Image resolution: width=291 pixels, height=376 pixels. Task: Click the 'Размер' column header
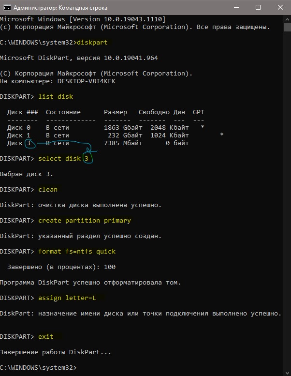point(116,112)
